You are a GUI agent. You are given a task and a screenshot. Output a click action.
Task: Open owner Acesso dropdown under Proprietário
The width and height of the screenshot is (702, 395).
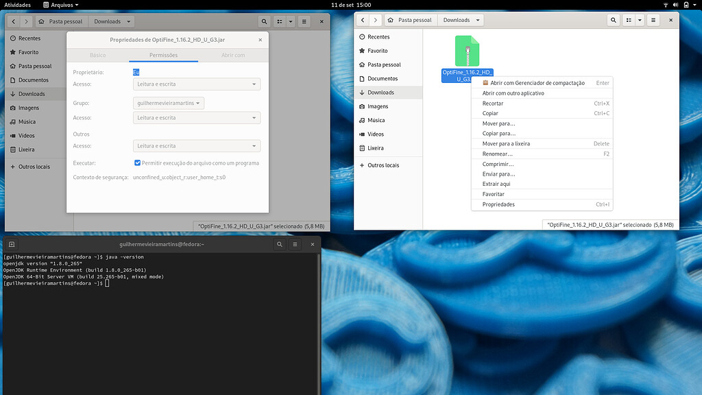[197, 84]
